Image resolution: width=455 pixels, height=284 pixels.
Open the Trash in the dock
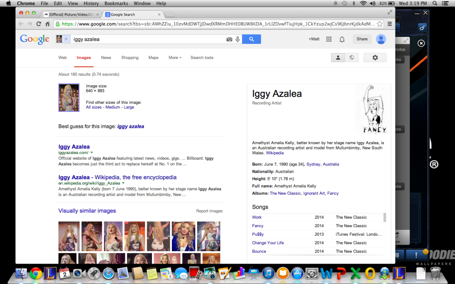435,273
